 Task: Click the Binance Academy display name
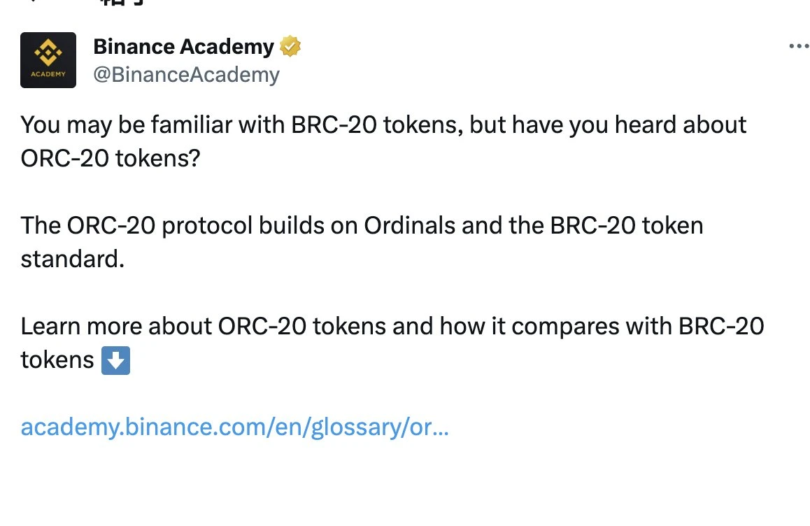click(183, 46)
